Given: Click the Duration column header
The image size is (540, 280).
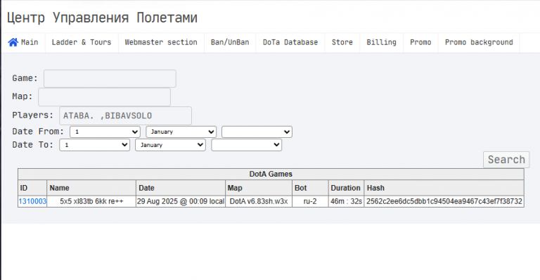Looking at the screenshot, I should (346, 188).
